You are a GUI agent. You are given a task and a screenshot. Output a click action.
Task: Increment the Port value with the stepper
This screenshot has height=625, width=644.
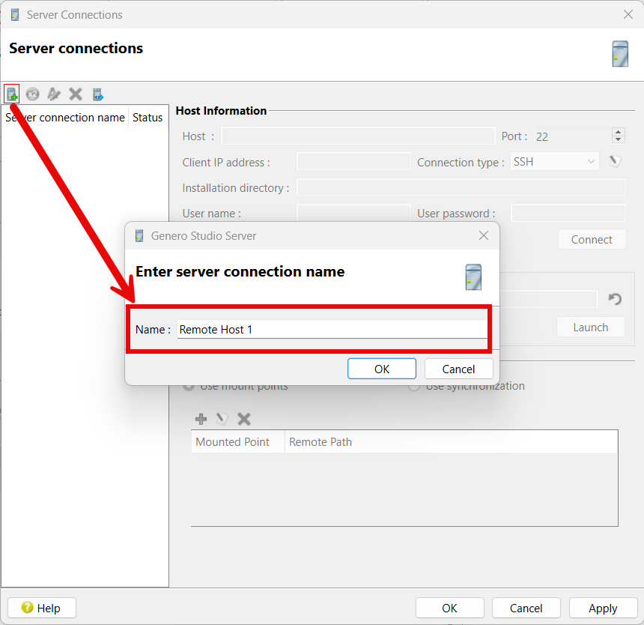(x=618, y=132)
